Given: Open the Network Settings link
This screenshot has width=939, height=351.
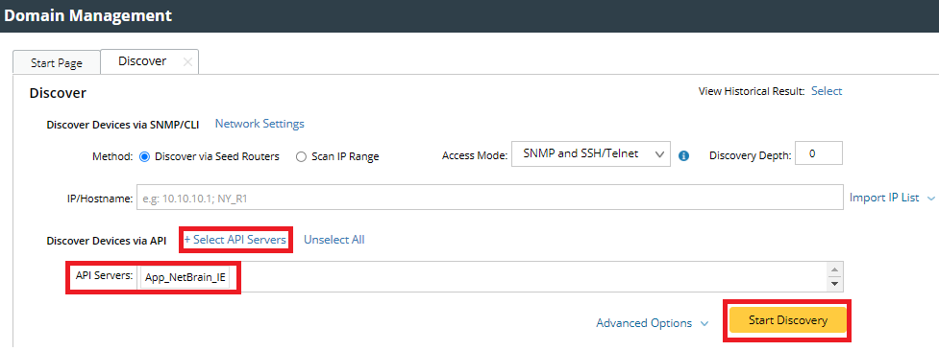Looking at the screenshot, I should coord(259,124).
